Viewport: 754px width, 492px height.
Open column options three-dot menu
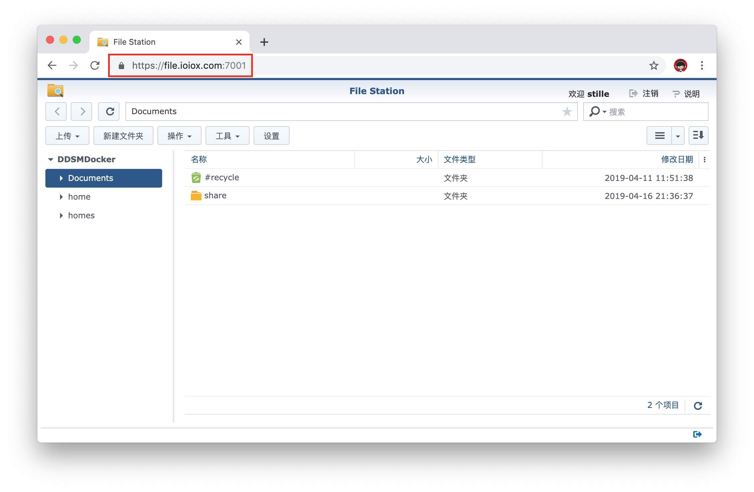click(x=705, y=160)
